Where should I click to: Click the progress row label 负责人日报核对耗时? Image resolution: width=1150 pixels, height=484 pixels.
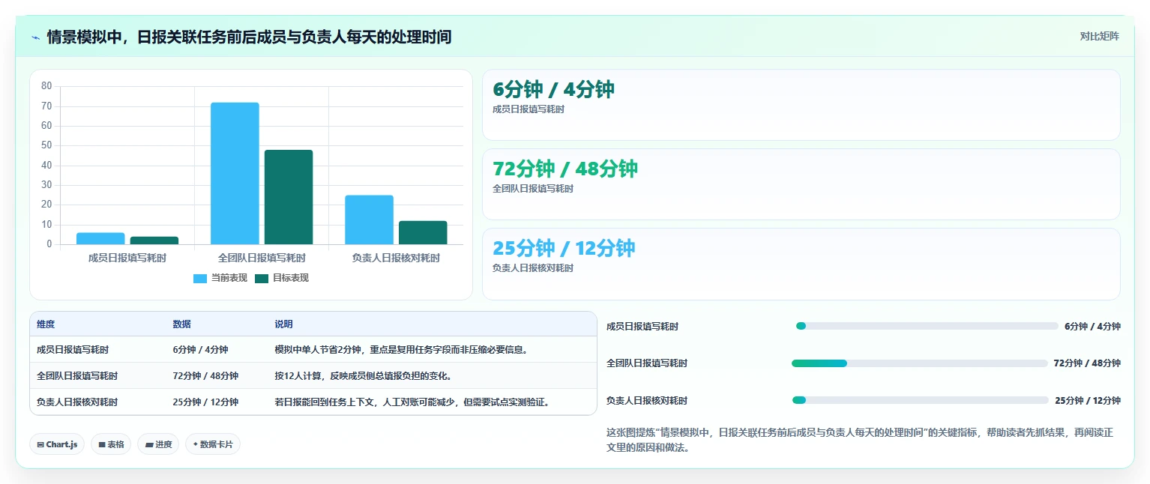(647, 401)
